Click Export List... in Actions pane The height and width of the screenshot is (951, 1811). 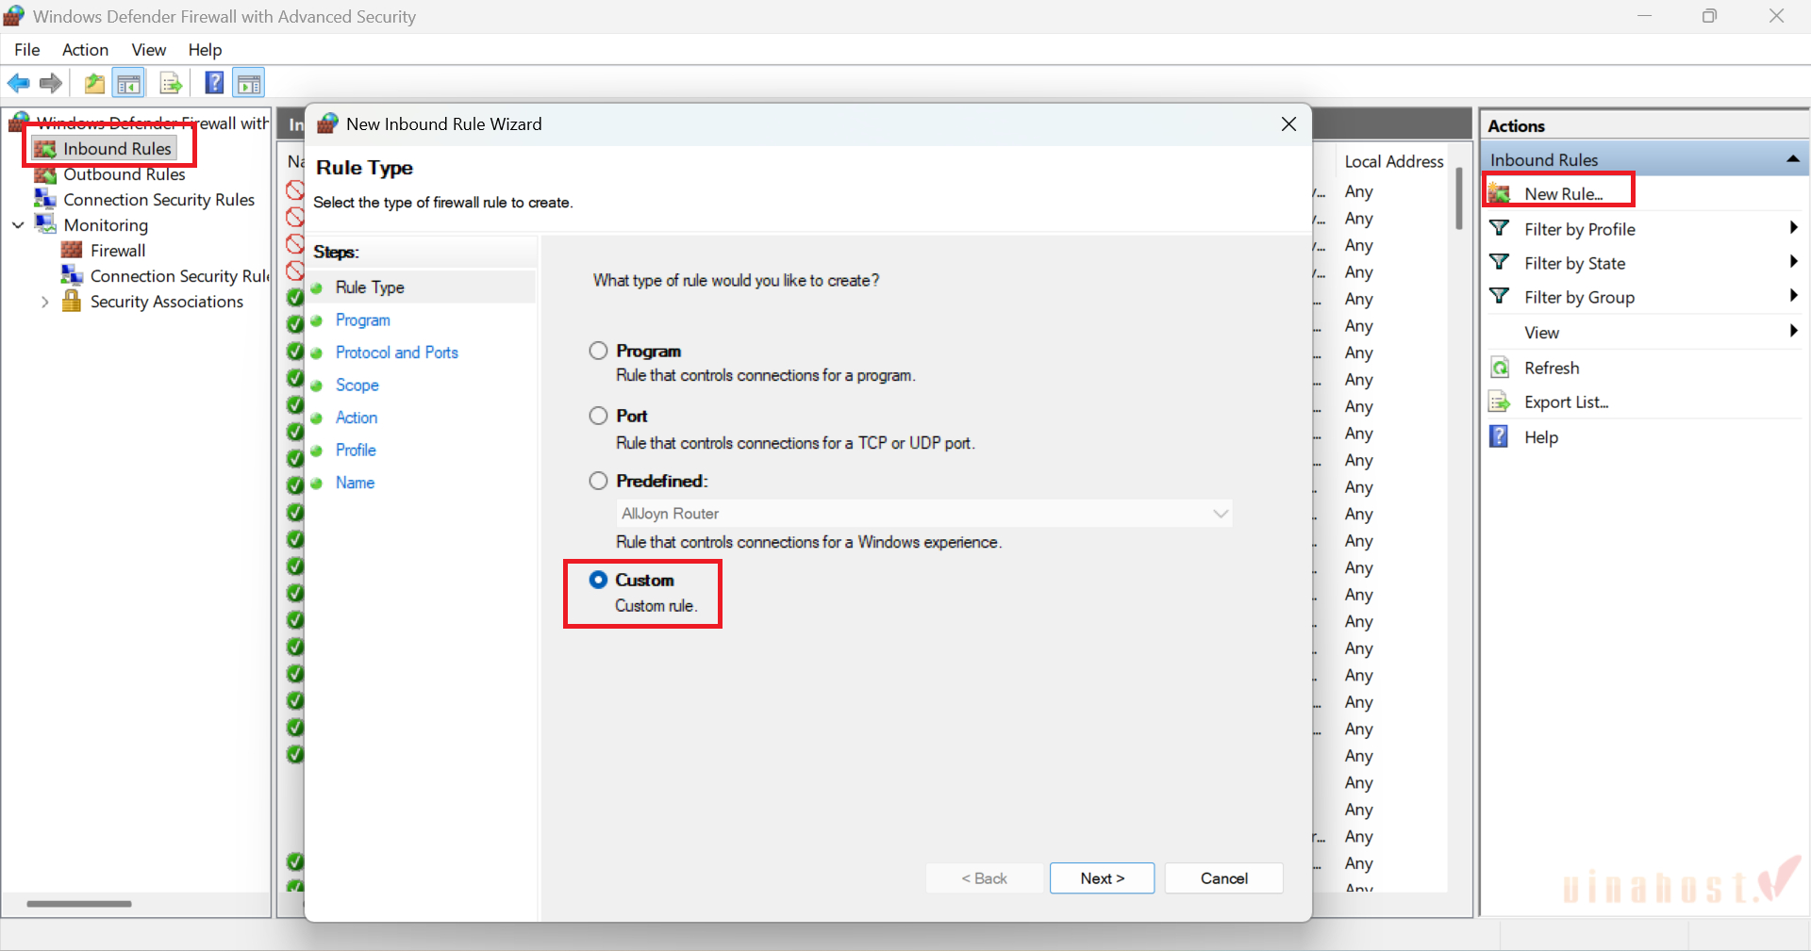[1567, 402]
